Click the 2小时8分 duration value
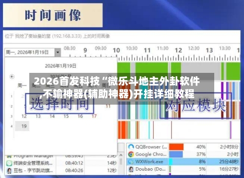 (x=229, y=147)
